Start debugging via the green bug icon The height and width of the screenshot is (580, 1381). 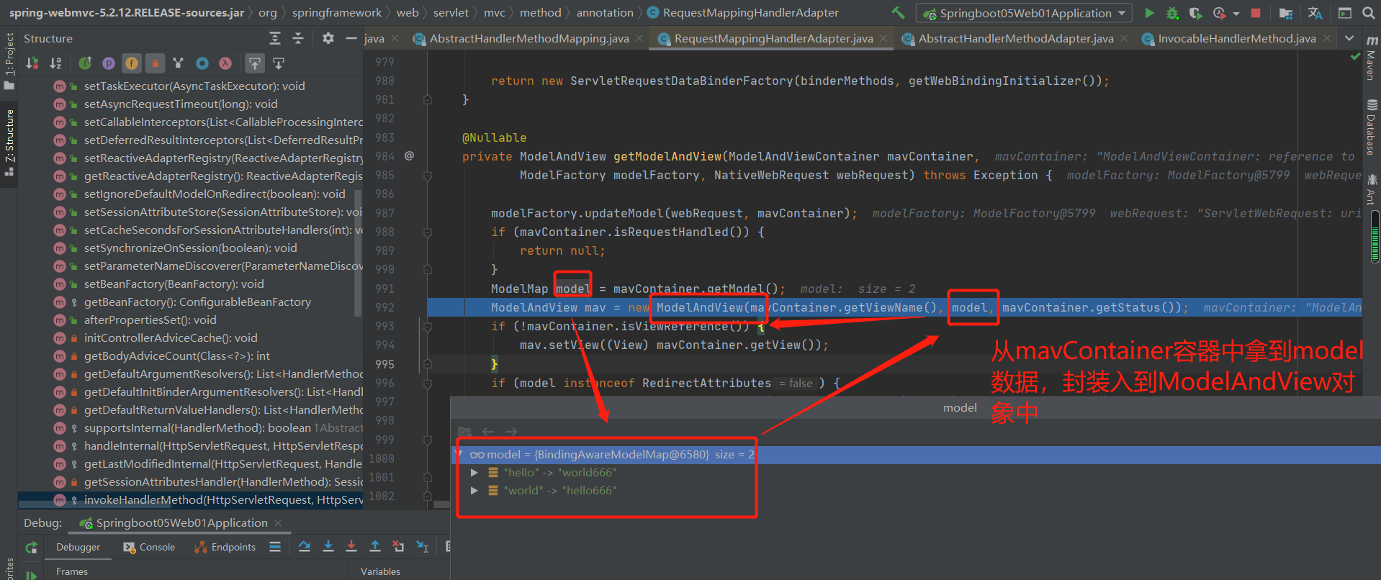tap(1173, 13)
